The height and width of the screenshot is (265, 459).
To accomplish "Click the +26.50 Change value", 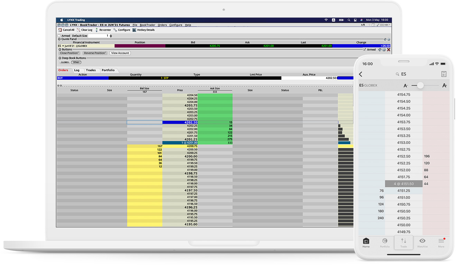I will pyautogui.click(x=385, y=46).
